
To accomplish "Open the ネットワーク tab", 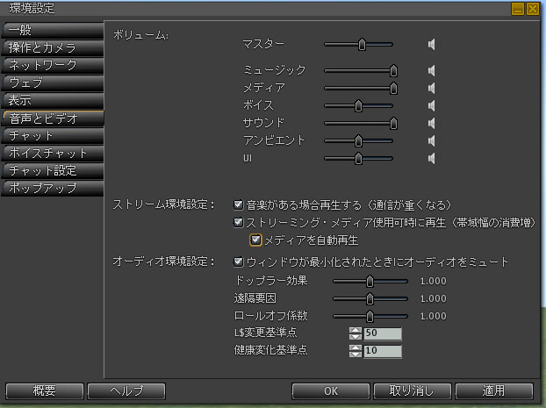I will 53,65.
